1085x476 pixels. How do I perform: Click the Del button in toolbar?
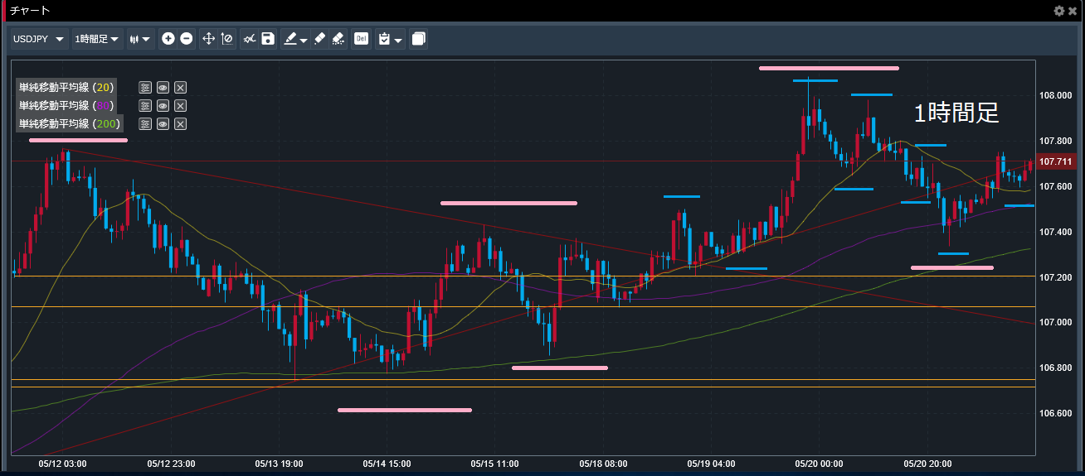tap(361, 39)
